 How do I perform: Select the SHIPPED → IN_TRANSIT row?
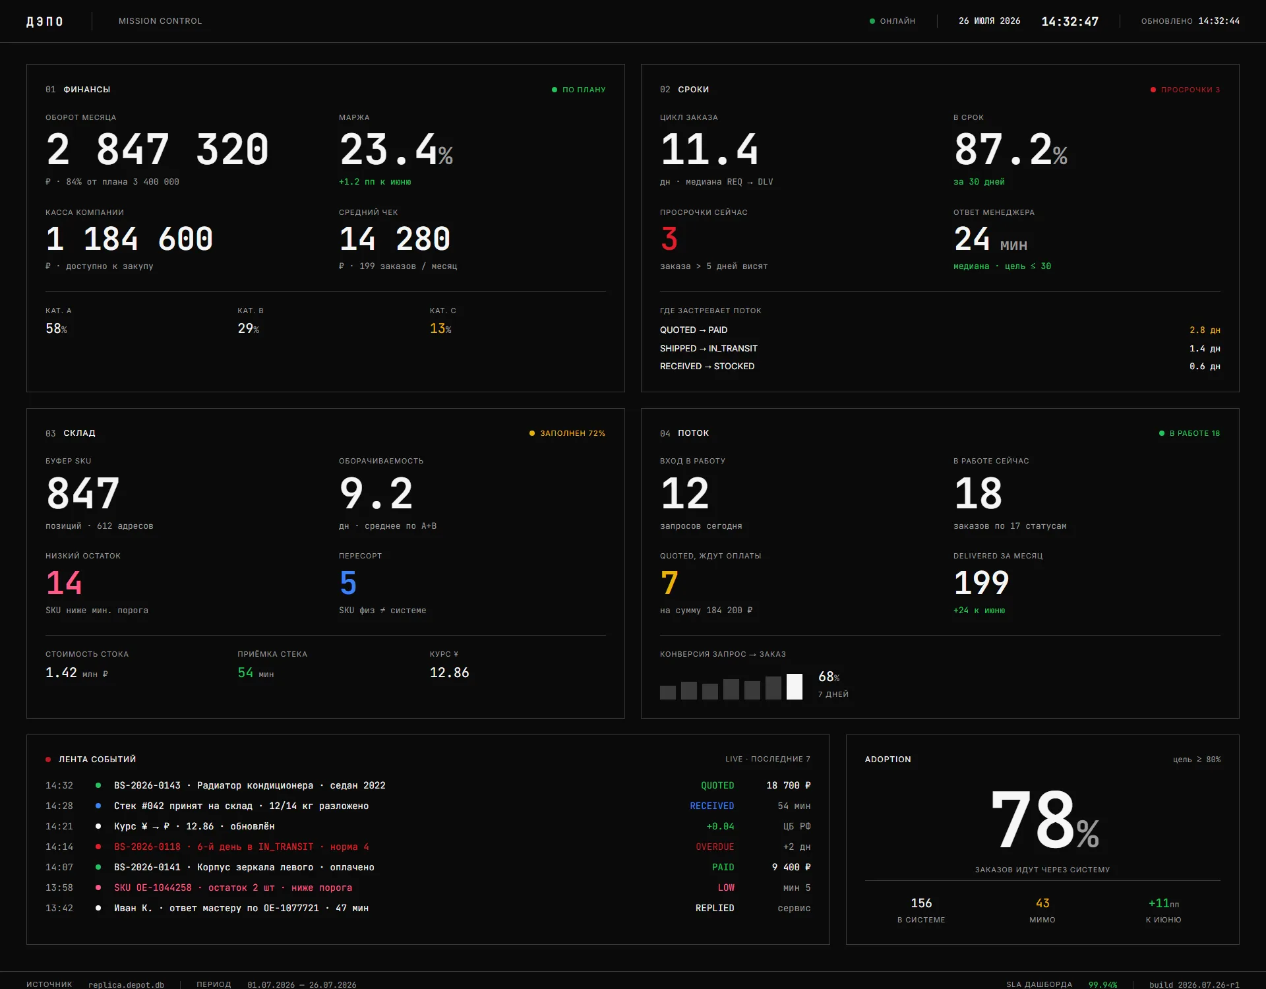(940, 348)
